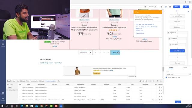Click the Shop now ad button
192x108 pixels.
pos(97,73)
